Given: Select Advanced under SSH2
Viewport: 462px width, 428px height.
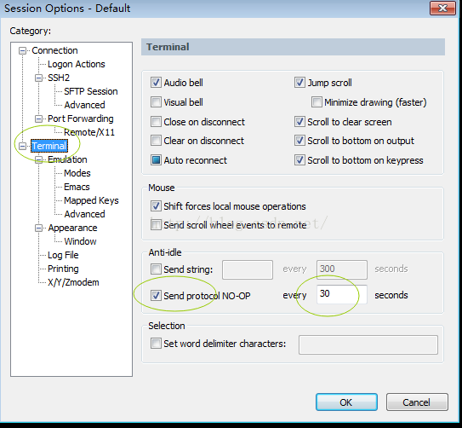Looking at the screenshot, I should tap(84, 105).
